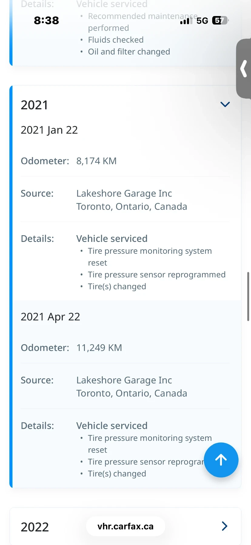Viewport: 251px width, 545px height.
Task: Open the vhr.carfax.ca link
Action: pyautogui.click(x=125, y=526)
